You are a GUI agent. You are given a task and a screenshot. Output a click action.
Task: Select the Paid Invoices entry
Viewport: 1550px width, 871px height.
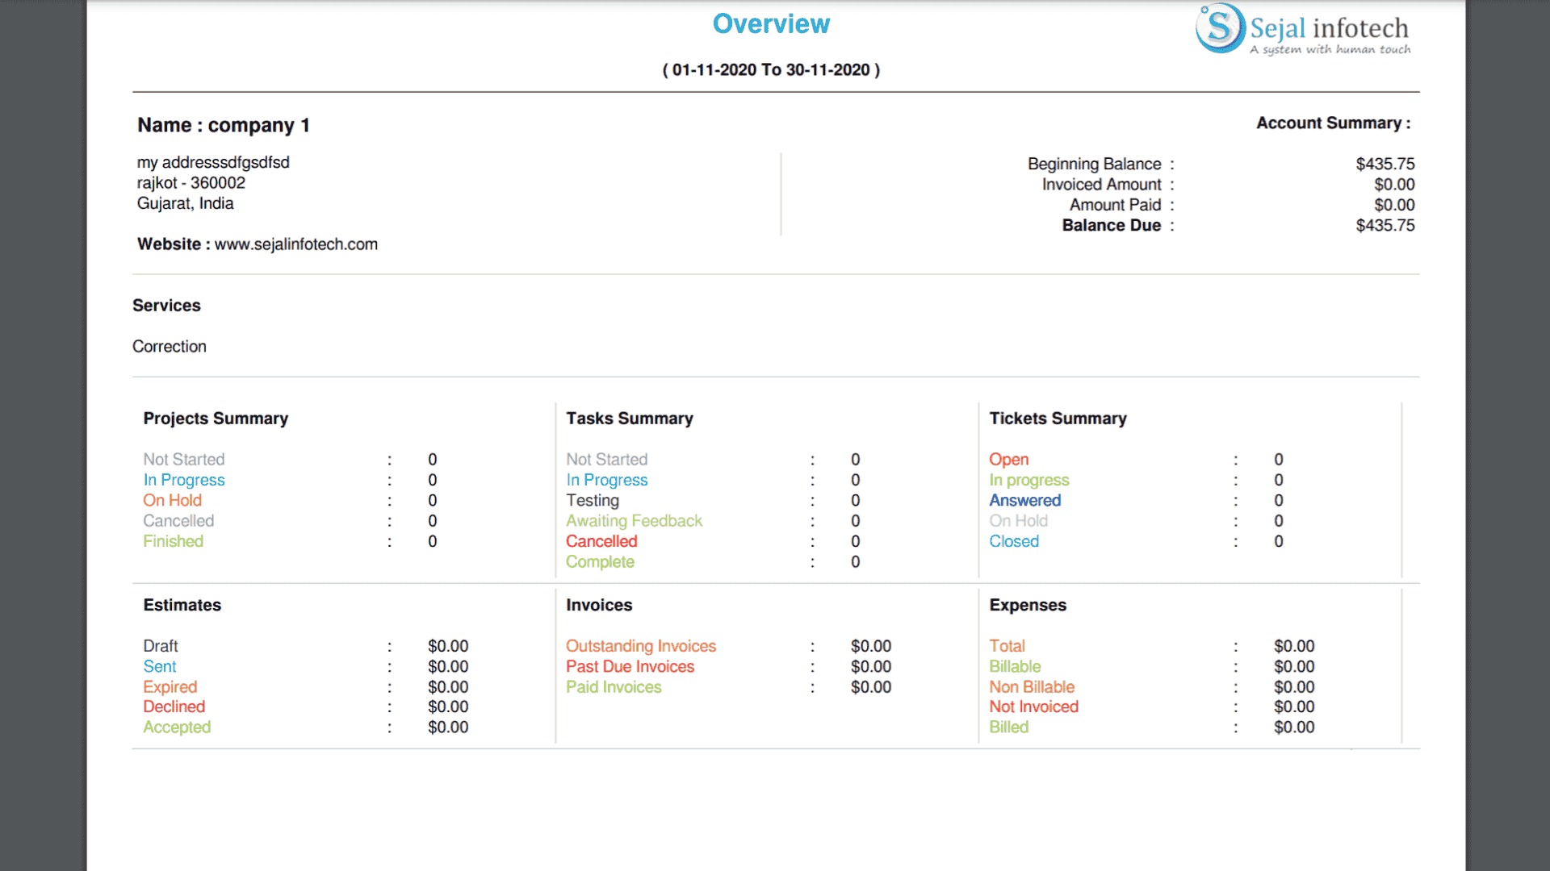pyautogui.click(x=614, y=686)
